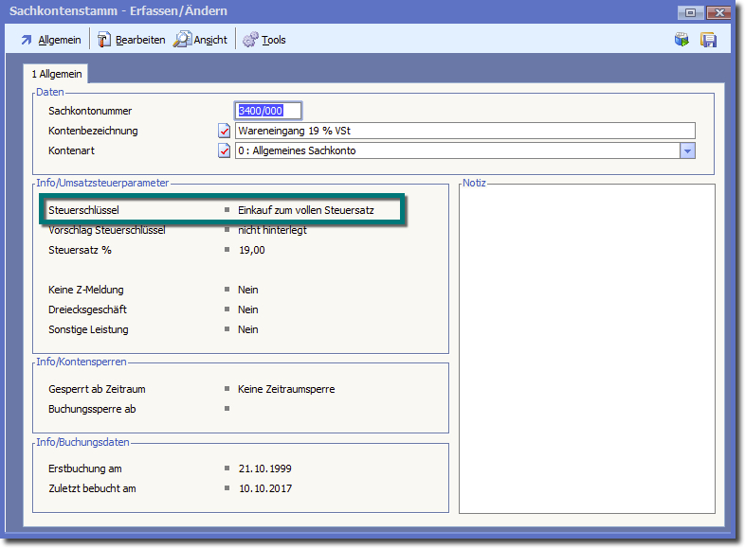Switch to the 1 Allgemein tab
Screen dimensions: 745x548
[58, 74]
